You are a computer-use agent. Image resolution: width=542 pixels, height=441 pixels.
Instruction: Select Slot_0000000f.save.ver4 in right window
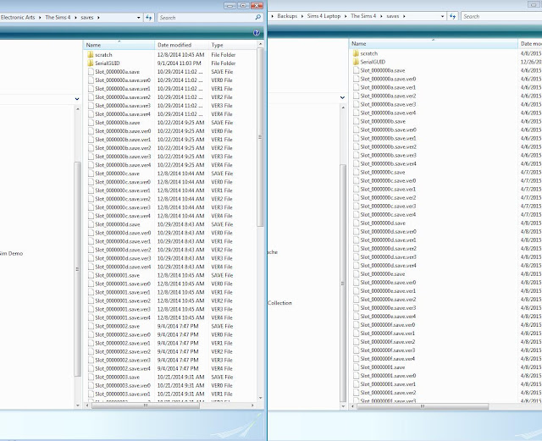pos(388,359)
